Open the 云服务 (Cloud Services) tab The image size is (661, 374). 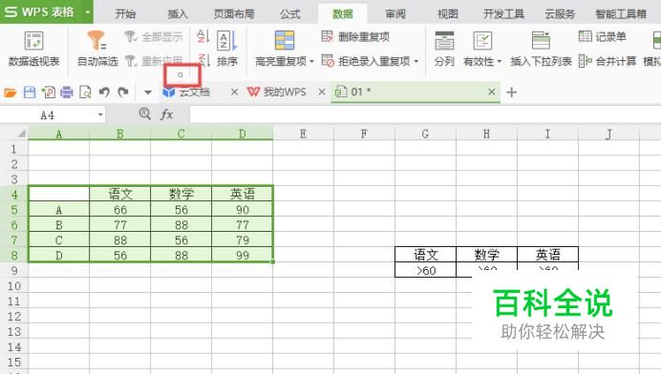click(560, 14)
